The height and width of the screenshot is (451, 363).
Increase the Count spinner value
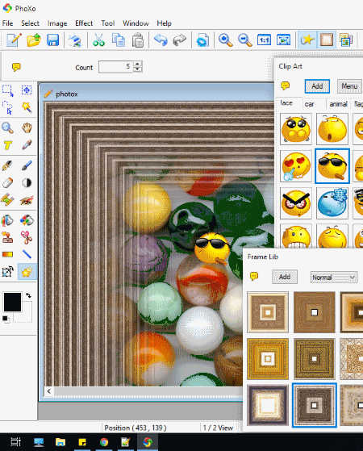click(x=138, y=64)
